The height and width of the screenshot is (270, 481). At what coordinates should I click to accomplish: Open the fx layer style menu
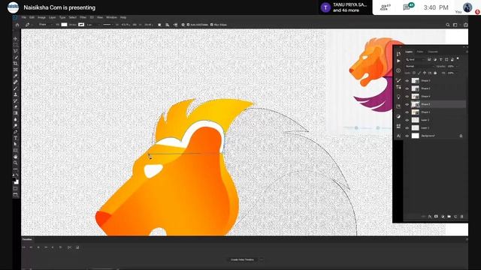430,217
